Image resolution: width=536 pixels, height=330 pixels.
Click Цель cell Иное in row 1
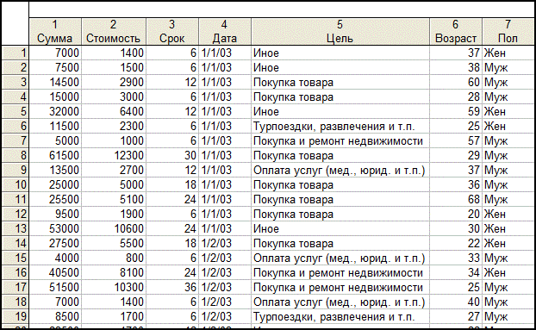tap(340, 53)
